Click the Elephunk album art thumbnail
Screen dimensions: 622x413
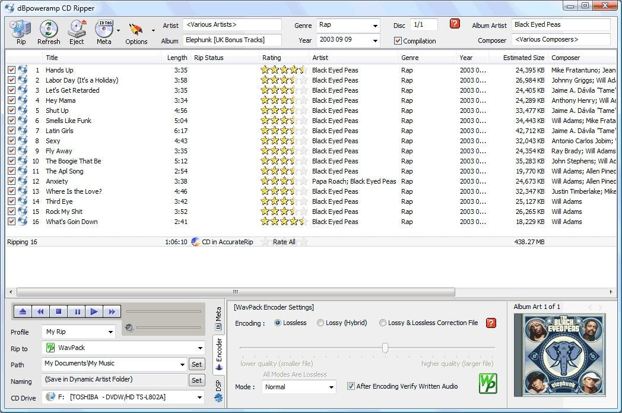pyautogui.click(x=560, y=354)
